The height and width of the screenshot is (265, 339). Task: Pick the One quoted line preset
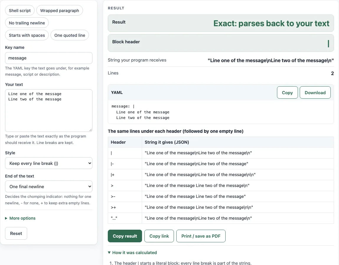70,35
